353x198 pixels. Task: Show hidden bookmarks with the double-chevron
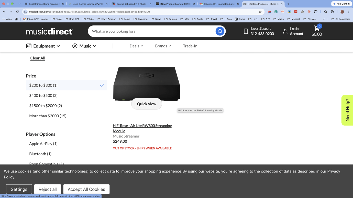pyautogui.click(x=324, y=19)
